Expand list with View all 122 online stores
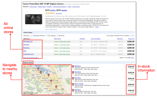This screenshot has width=157, height=99. click(31, 58)
